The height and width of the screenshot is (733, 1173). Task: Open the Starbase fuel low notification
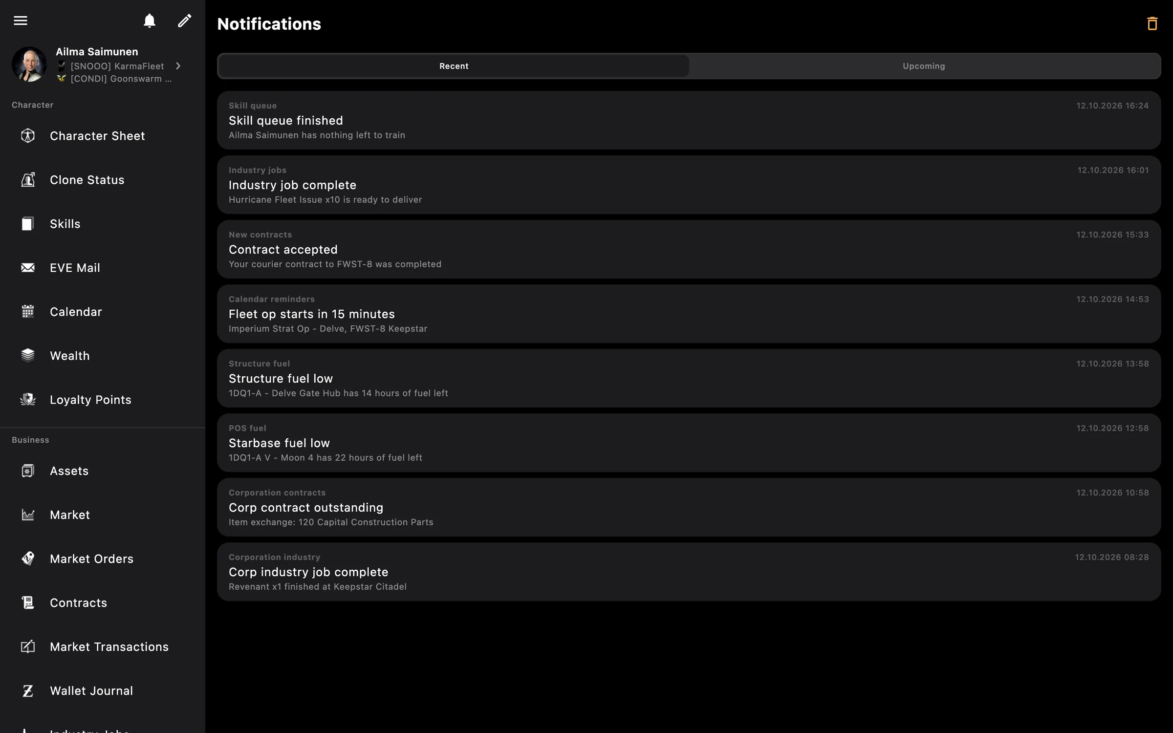coord(689,443)
